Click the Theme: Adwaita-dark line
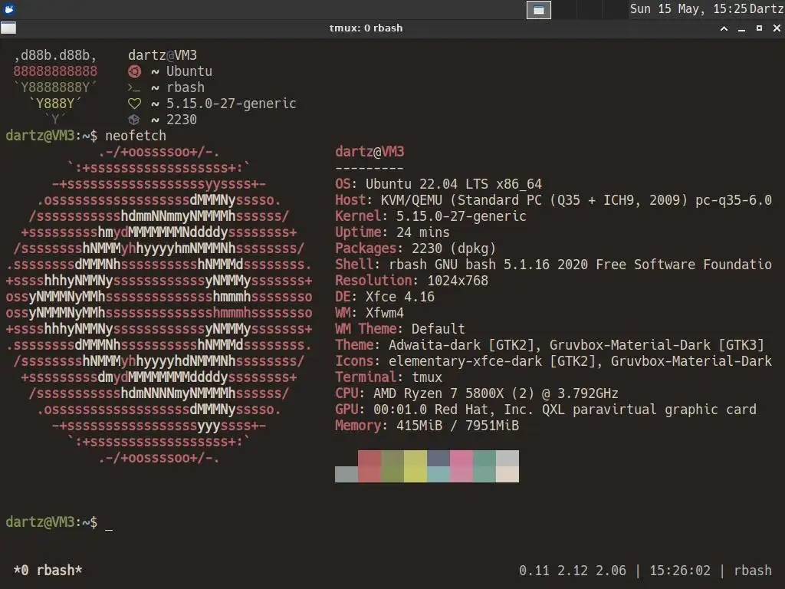The height and width of the screenshot is (589, 785). (x=550, y=344)
